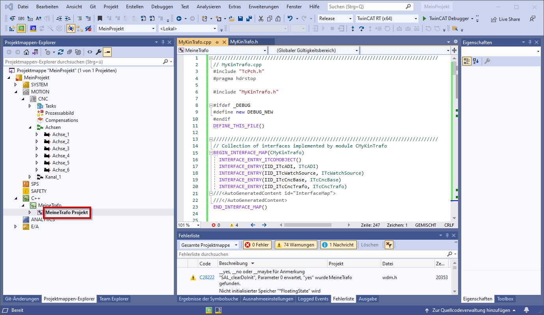544x315 pixels.
Task: Open the MeineTrafo navigation dropdown above the editor
Action: [x=222, y=50]
